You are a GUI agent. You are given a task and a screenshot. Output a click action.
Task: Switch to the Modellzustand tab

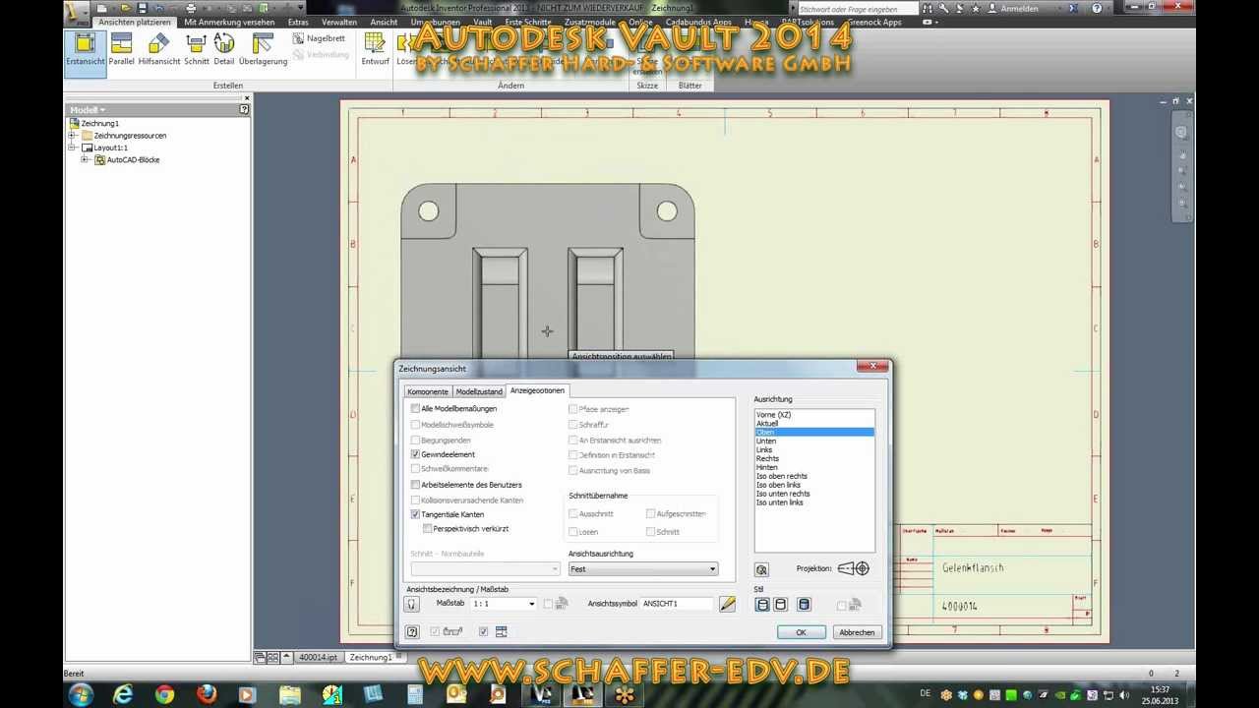479,391
